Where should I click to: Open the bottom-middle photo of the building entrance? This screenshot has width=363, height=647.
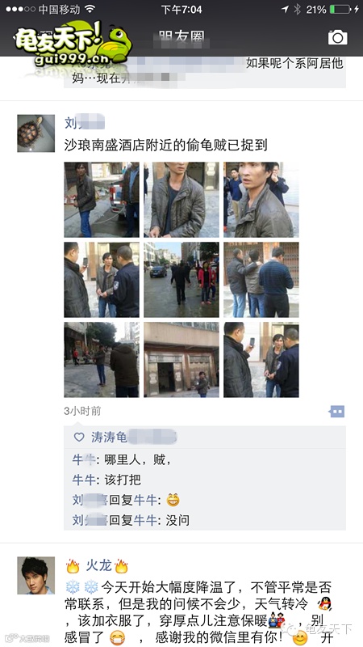181,360
